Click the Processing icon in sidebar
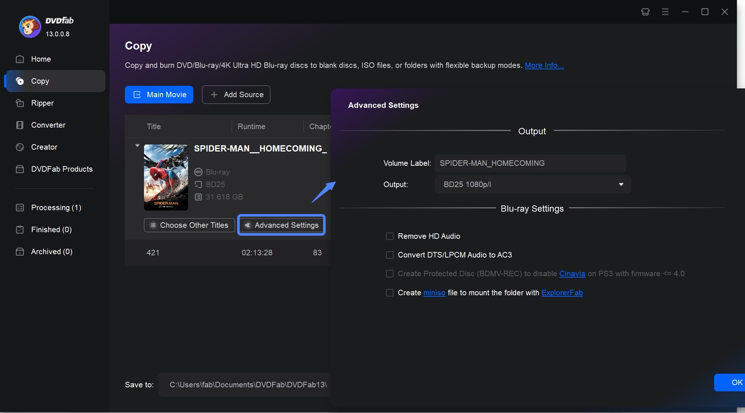 pos(19,208)
